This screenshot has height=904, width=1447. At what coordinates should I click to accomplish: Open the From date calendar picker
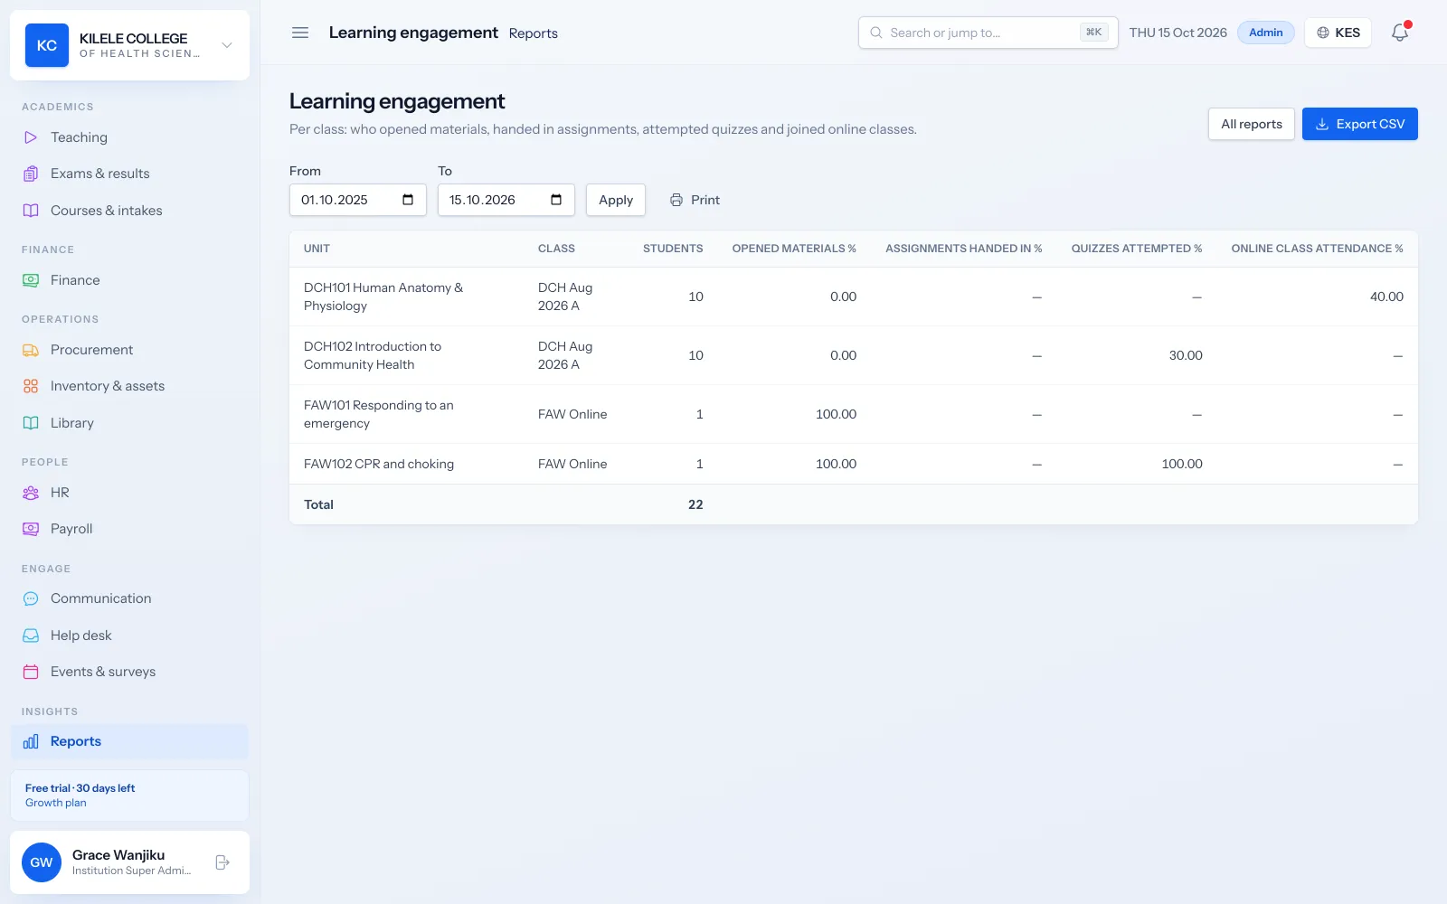click(408, 200)
